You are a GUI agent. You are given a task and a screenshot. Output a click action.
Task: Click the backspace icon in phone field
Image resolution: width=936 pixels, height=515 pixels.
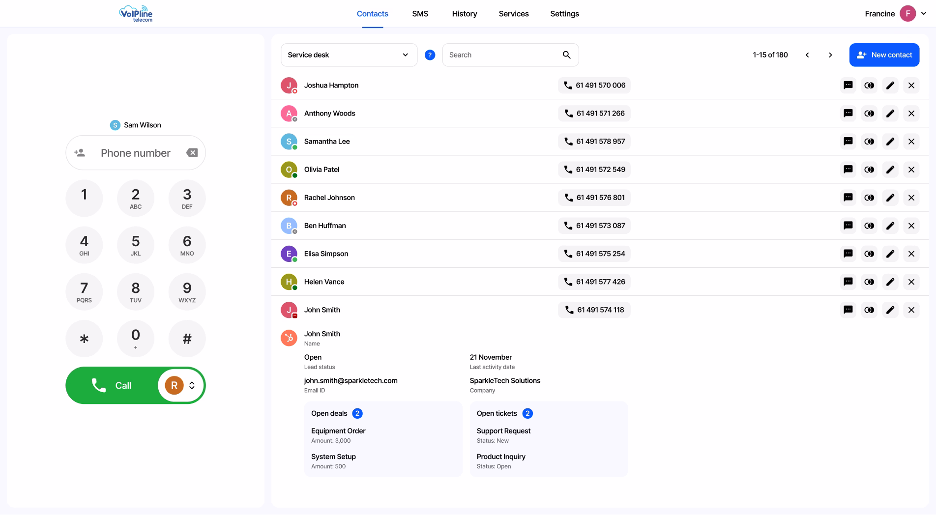pyautogui.click(x=192, y=153)
